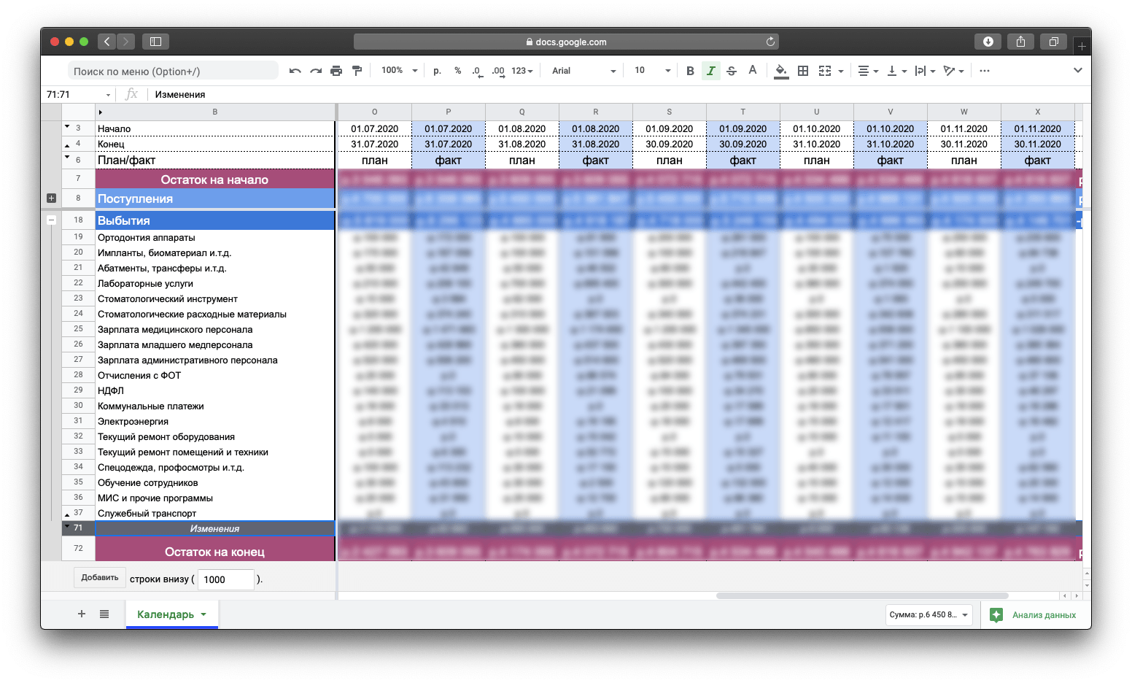This screenshot has width=1132, height=683.
Task: Toggle bold formatting button
Action: coord(690,71)
